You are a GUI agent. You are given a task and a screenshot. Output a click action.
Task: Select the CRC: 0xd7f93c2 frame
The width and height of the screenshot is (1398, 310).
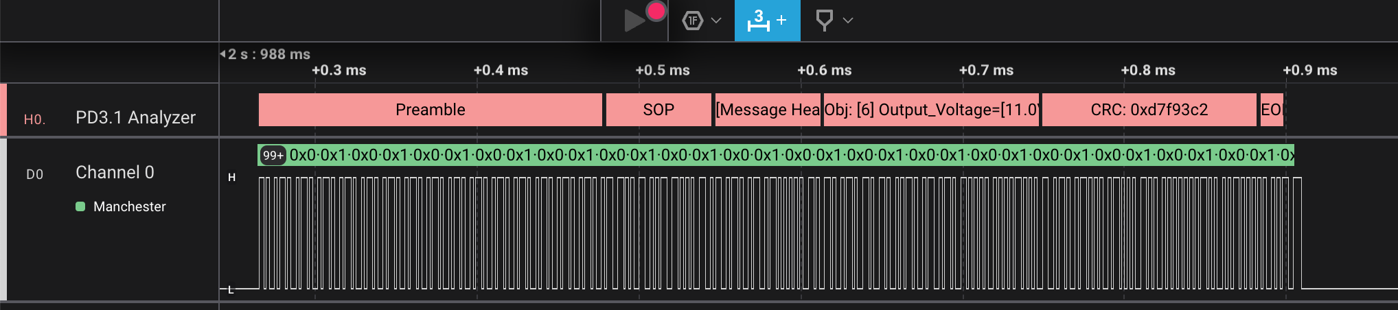[1149, 110]
